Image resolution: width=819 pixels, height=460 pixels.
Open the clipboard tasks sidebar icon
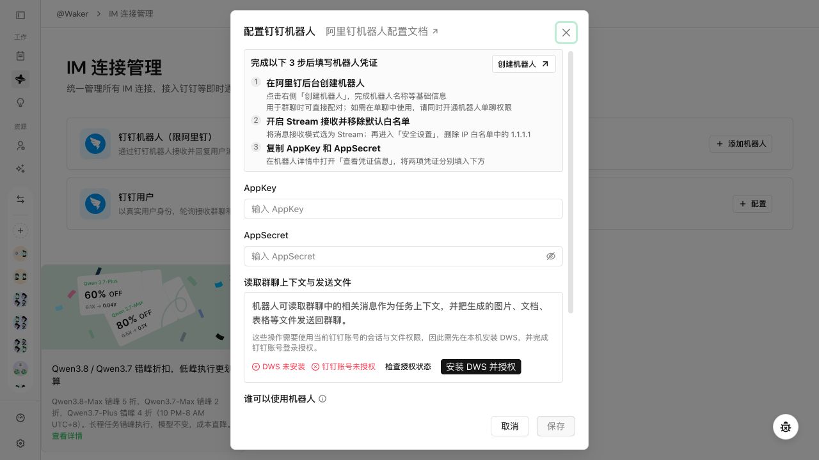point(20,56)
